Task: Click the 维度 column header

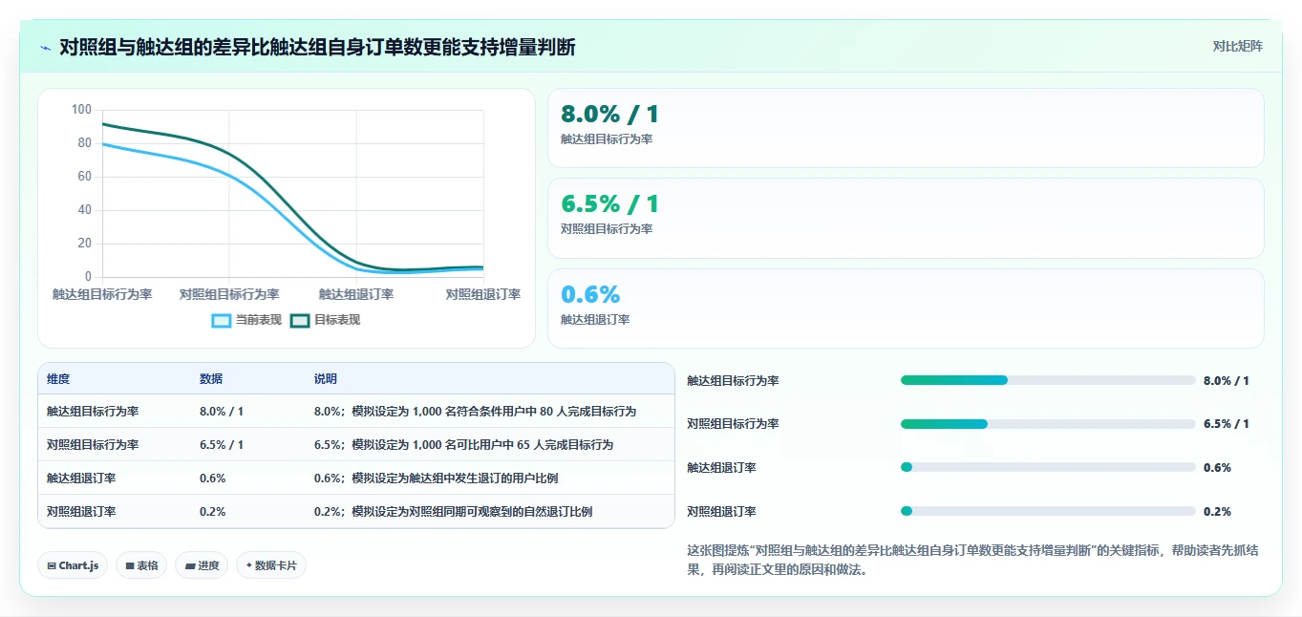Action: click(x=58, y=379)
